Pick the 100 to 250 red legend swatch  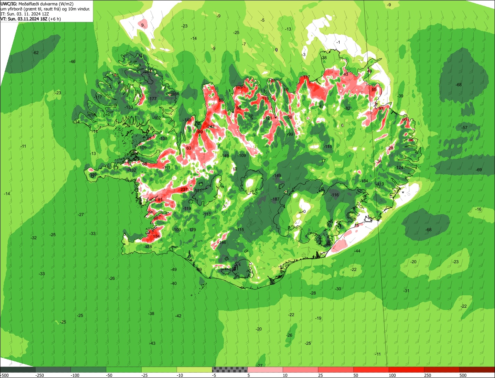[407, 370]
